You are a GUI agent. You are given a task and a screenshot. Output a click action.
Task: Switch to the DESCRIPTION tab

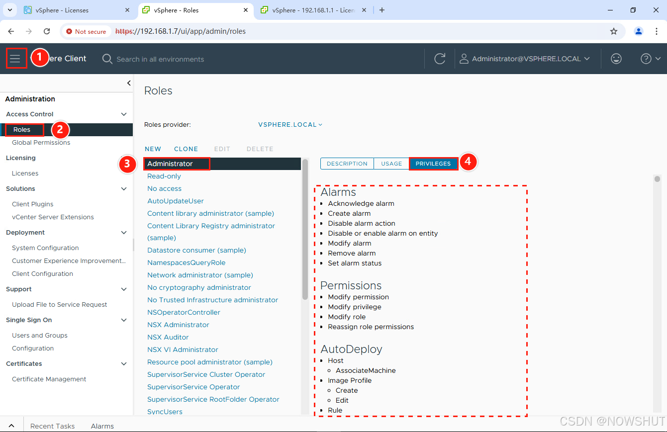click(x=347, y=164)
